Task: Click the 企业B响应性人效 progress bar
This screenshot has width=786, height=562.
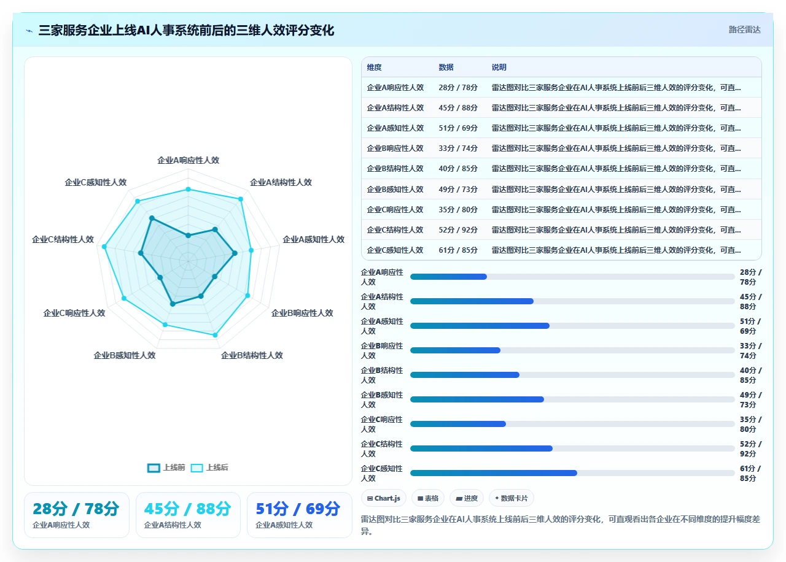Action: click(x=572, y=350)
